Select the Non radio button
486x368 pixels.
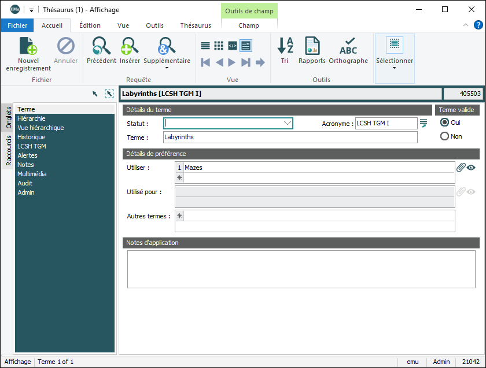445,136
